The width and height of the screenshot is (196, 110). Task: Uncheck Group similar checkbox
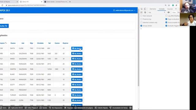pyautogui.click(x=141, y=26)
